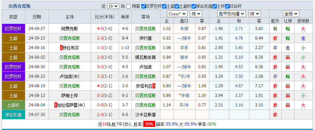Click the 1-13 corner count cell
This screenshot has width=315, height=130.
point(125,48)
